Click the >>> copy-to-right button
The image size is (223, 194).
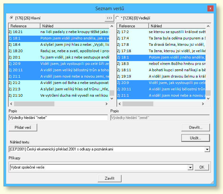(109, 18)
